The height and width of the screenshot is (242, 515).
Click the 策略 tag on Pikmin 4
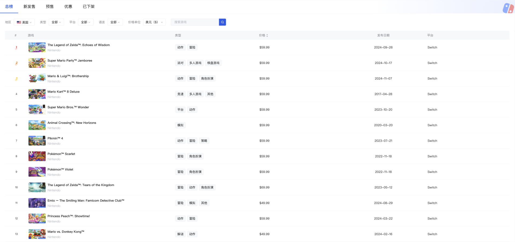[x=204, y=141]
